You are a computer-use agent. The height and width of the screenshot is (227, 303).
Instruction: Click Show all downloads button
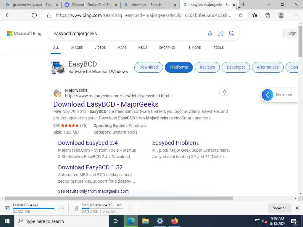(x=279, y=208)
